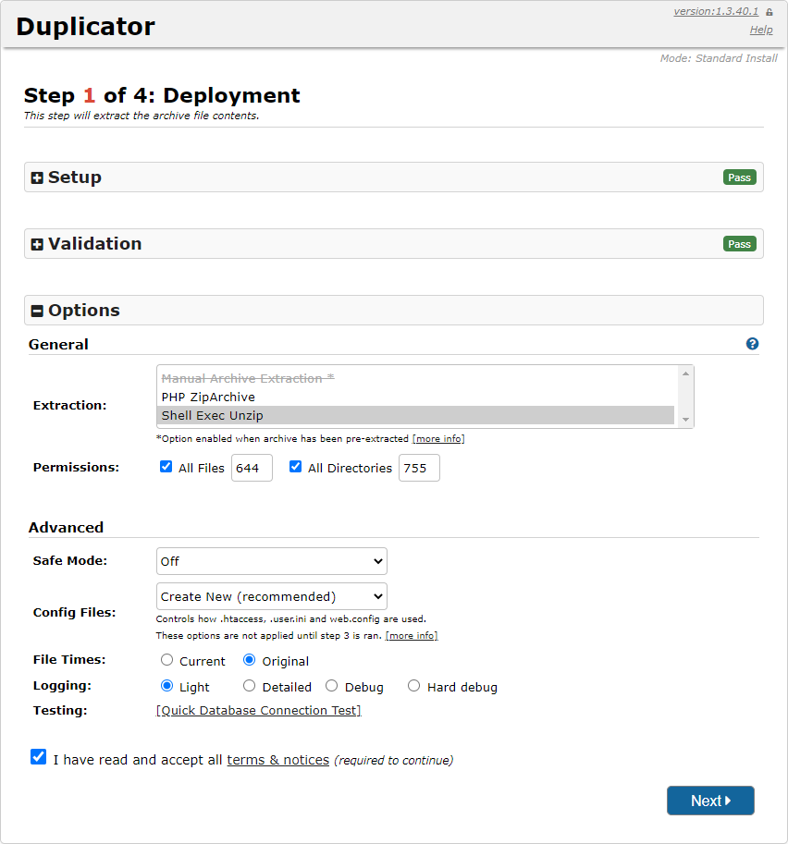Select PHP ZipArchive extraction option

(208, 397)
